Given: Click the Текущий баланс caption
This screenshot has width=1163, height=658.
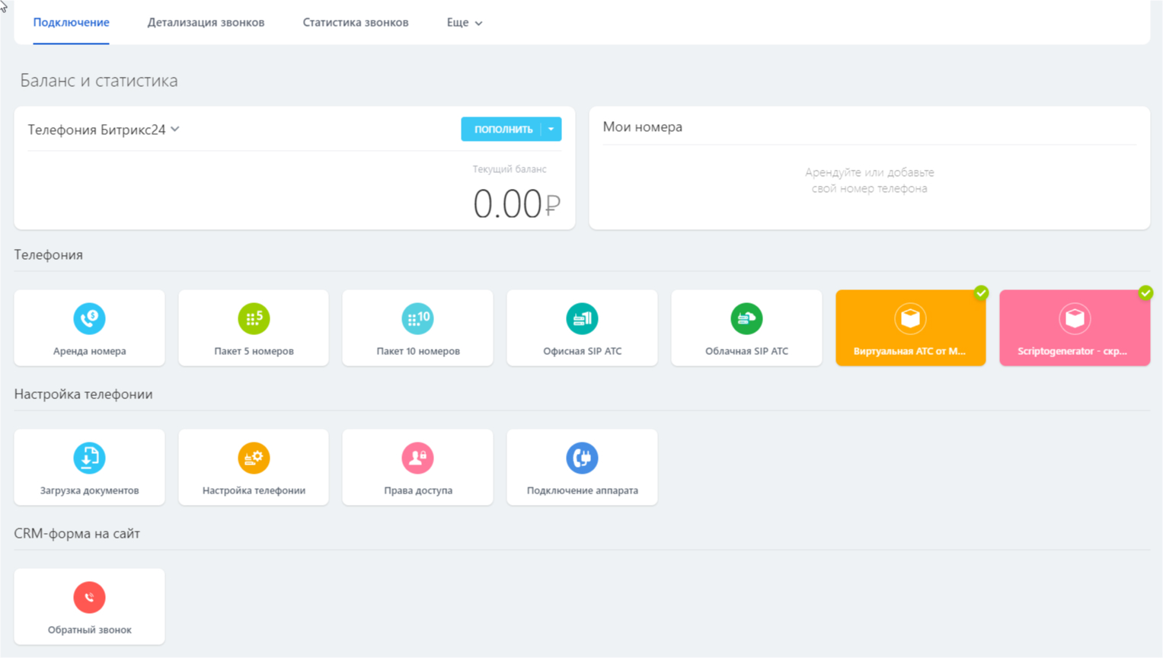Looking at the screenshot, I should (x=509, y=169).
